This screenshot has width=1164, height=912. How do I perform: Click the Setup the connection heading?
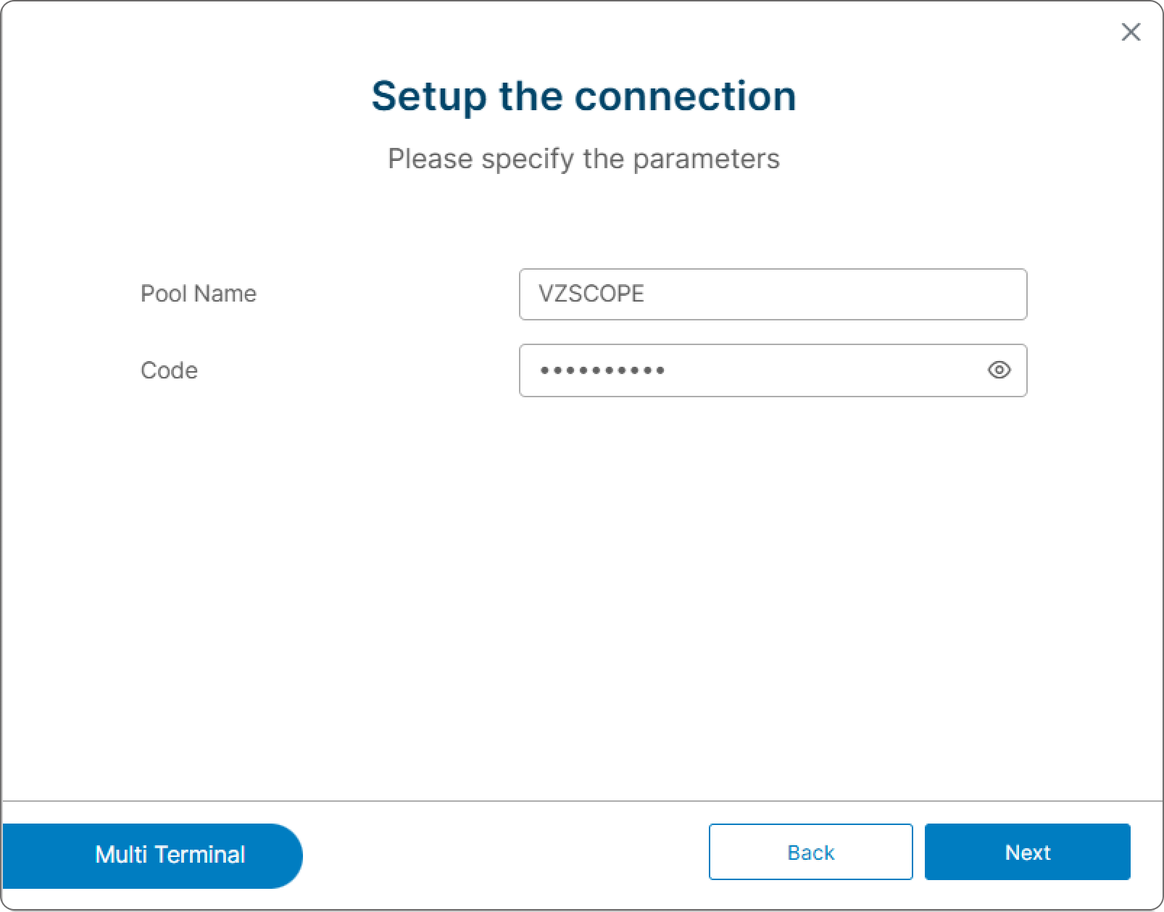pos(583,96)
